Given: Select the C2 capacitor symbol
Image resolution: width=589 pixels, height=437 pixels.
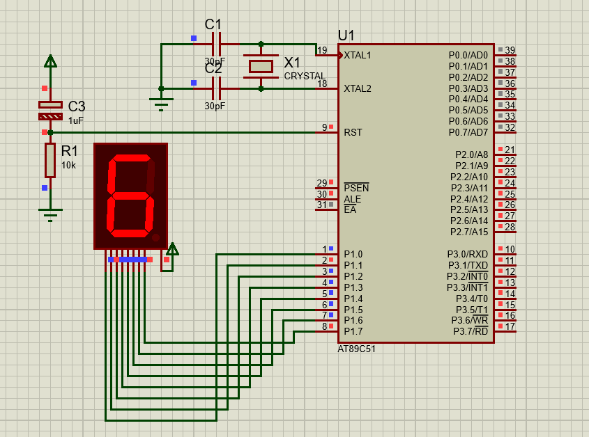Looking at the screenshot, I should click(216, 88).
